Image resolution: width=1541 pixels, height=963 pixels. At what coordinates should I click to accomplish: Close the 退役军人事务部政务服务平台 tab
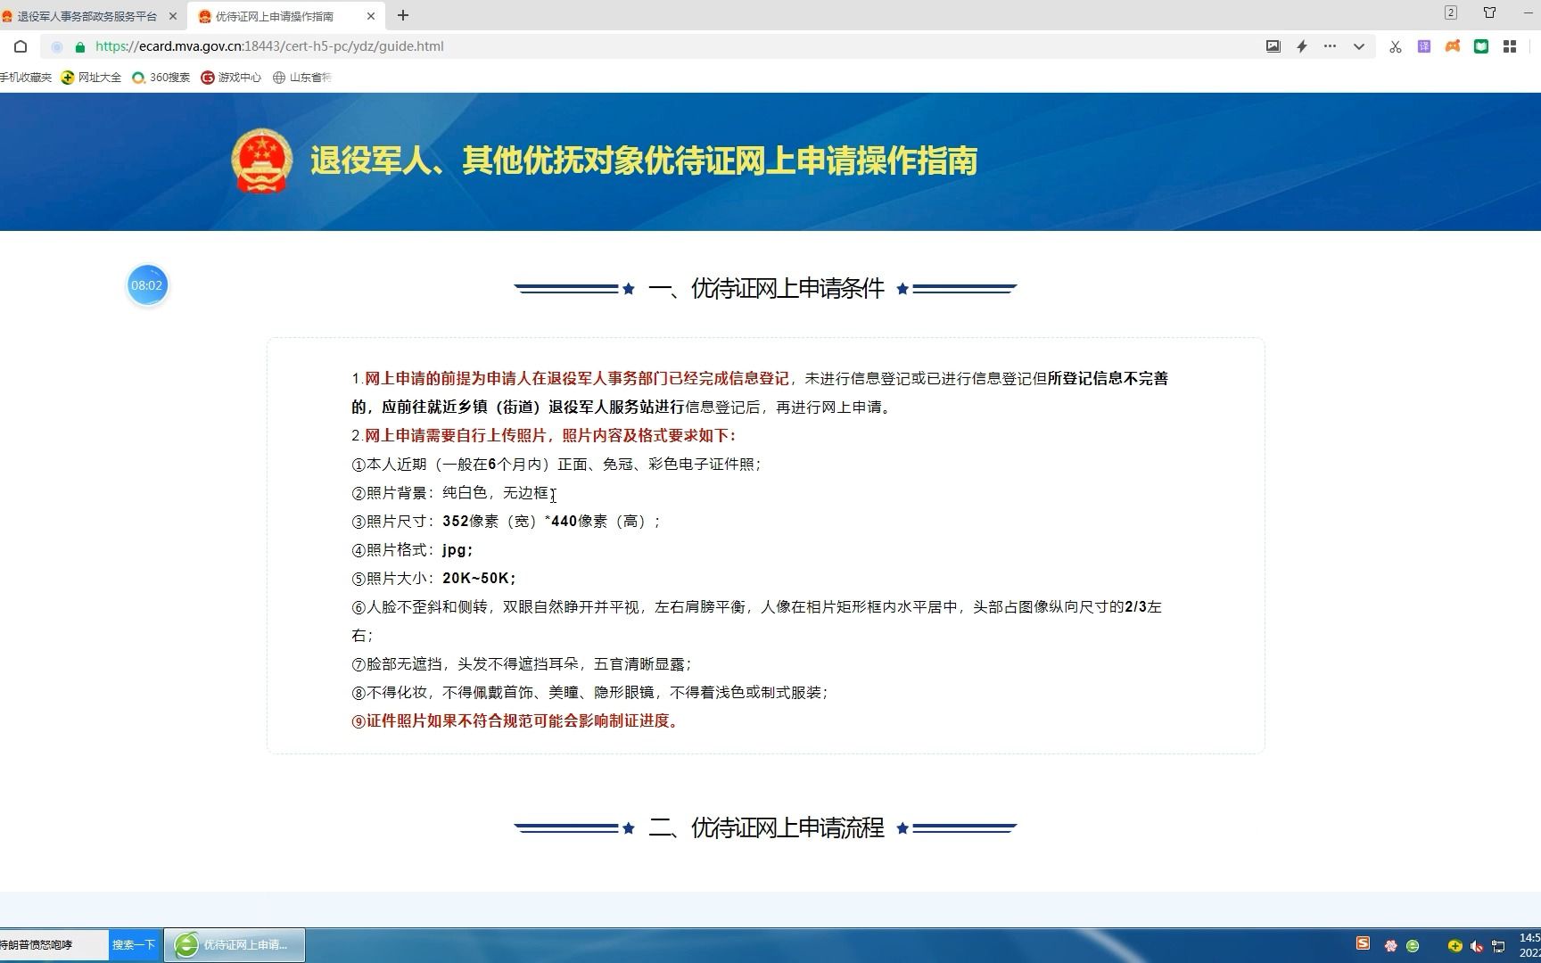173,16
